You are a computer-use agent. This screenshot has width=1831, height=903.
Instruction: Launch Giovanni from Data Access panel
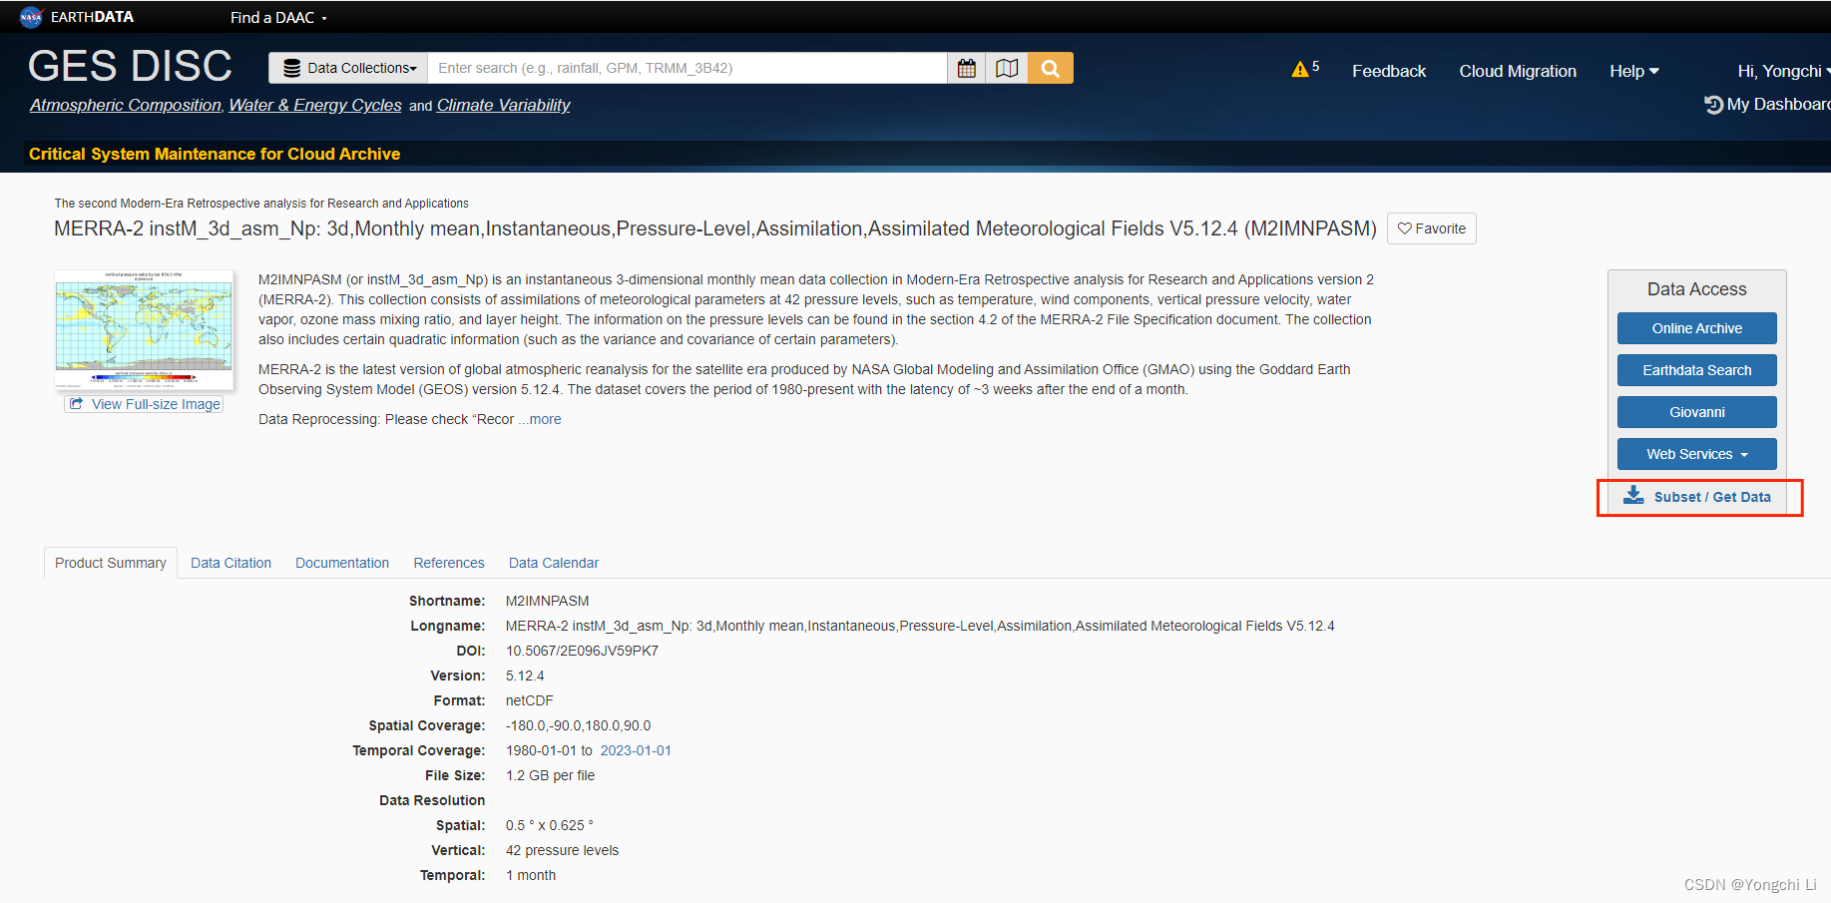coord(1696,412)
